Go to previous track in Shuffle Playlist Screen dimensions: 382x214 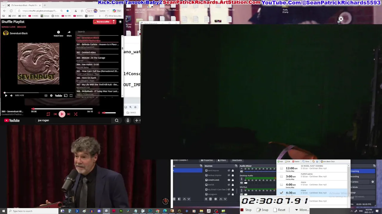(55, 114)
